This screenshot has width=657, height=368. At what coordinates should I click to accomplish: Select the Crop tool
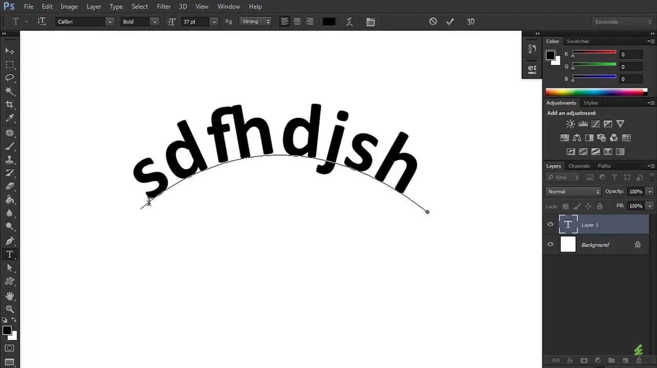tap(9, 104)
